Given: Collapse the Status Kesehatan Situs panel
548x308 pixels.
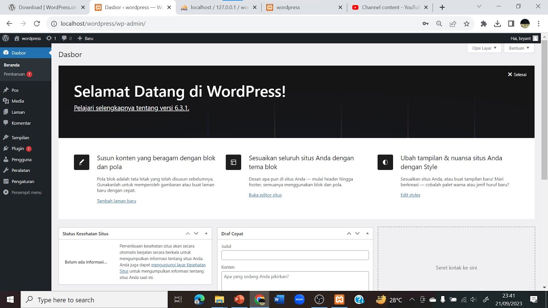Looking at the screenshot, I should [x=206, y=234].
